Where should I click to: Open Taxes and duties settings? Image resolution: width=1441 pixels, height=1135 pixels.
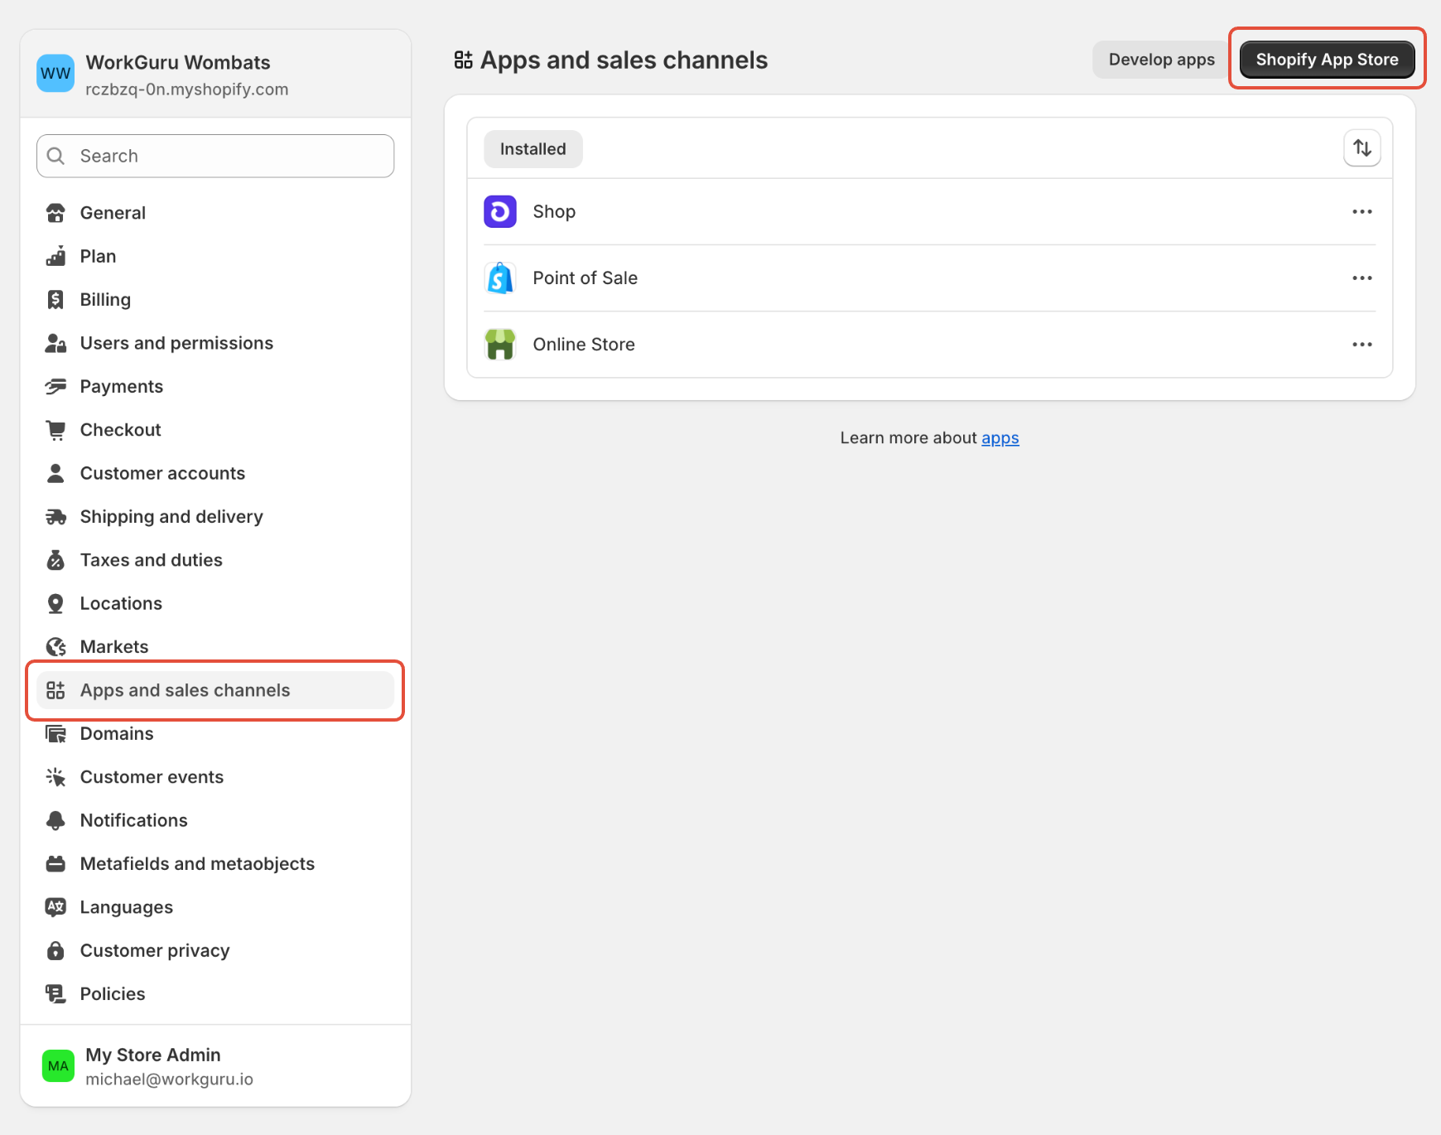click(x=215, y=560)
